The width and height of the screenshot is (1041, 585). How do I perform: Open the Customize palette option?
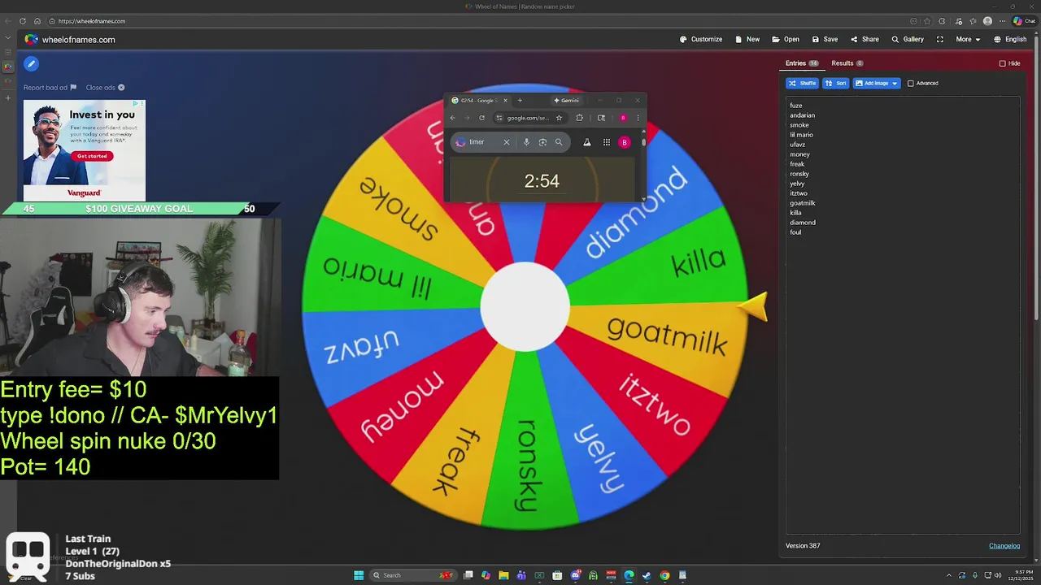pos(700,39)
